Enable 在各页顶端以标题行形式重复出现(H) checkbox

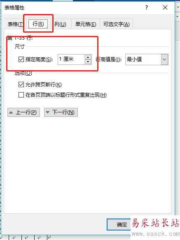(x=21, y=95)
